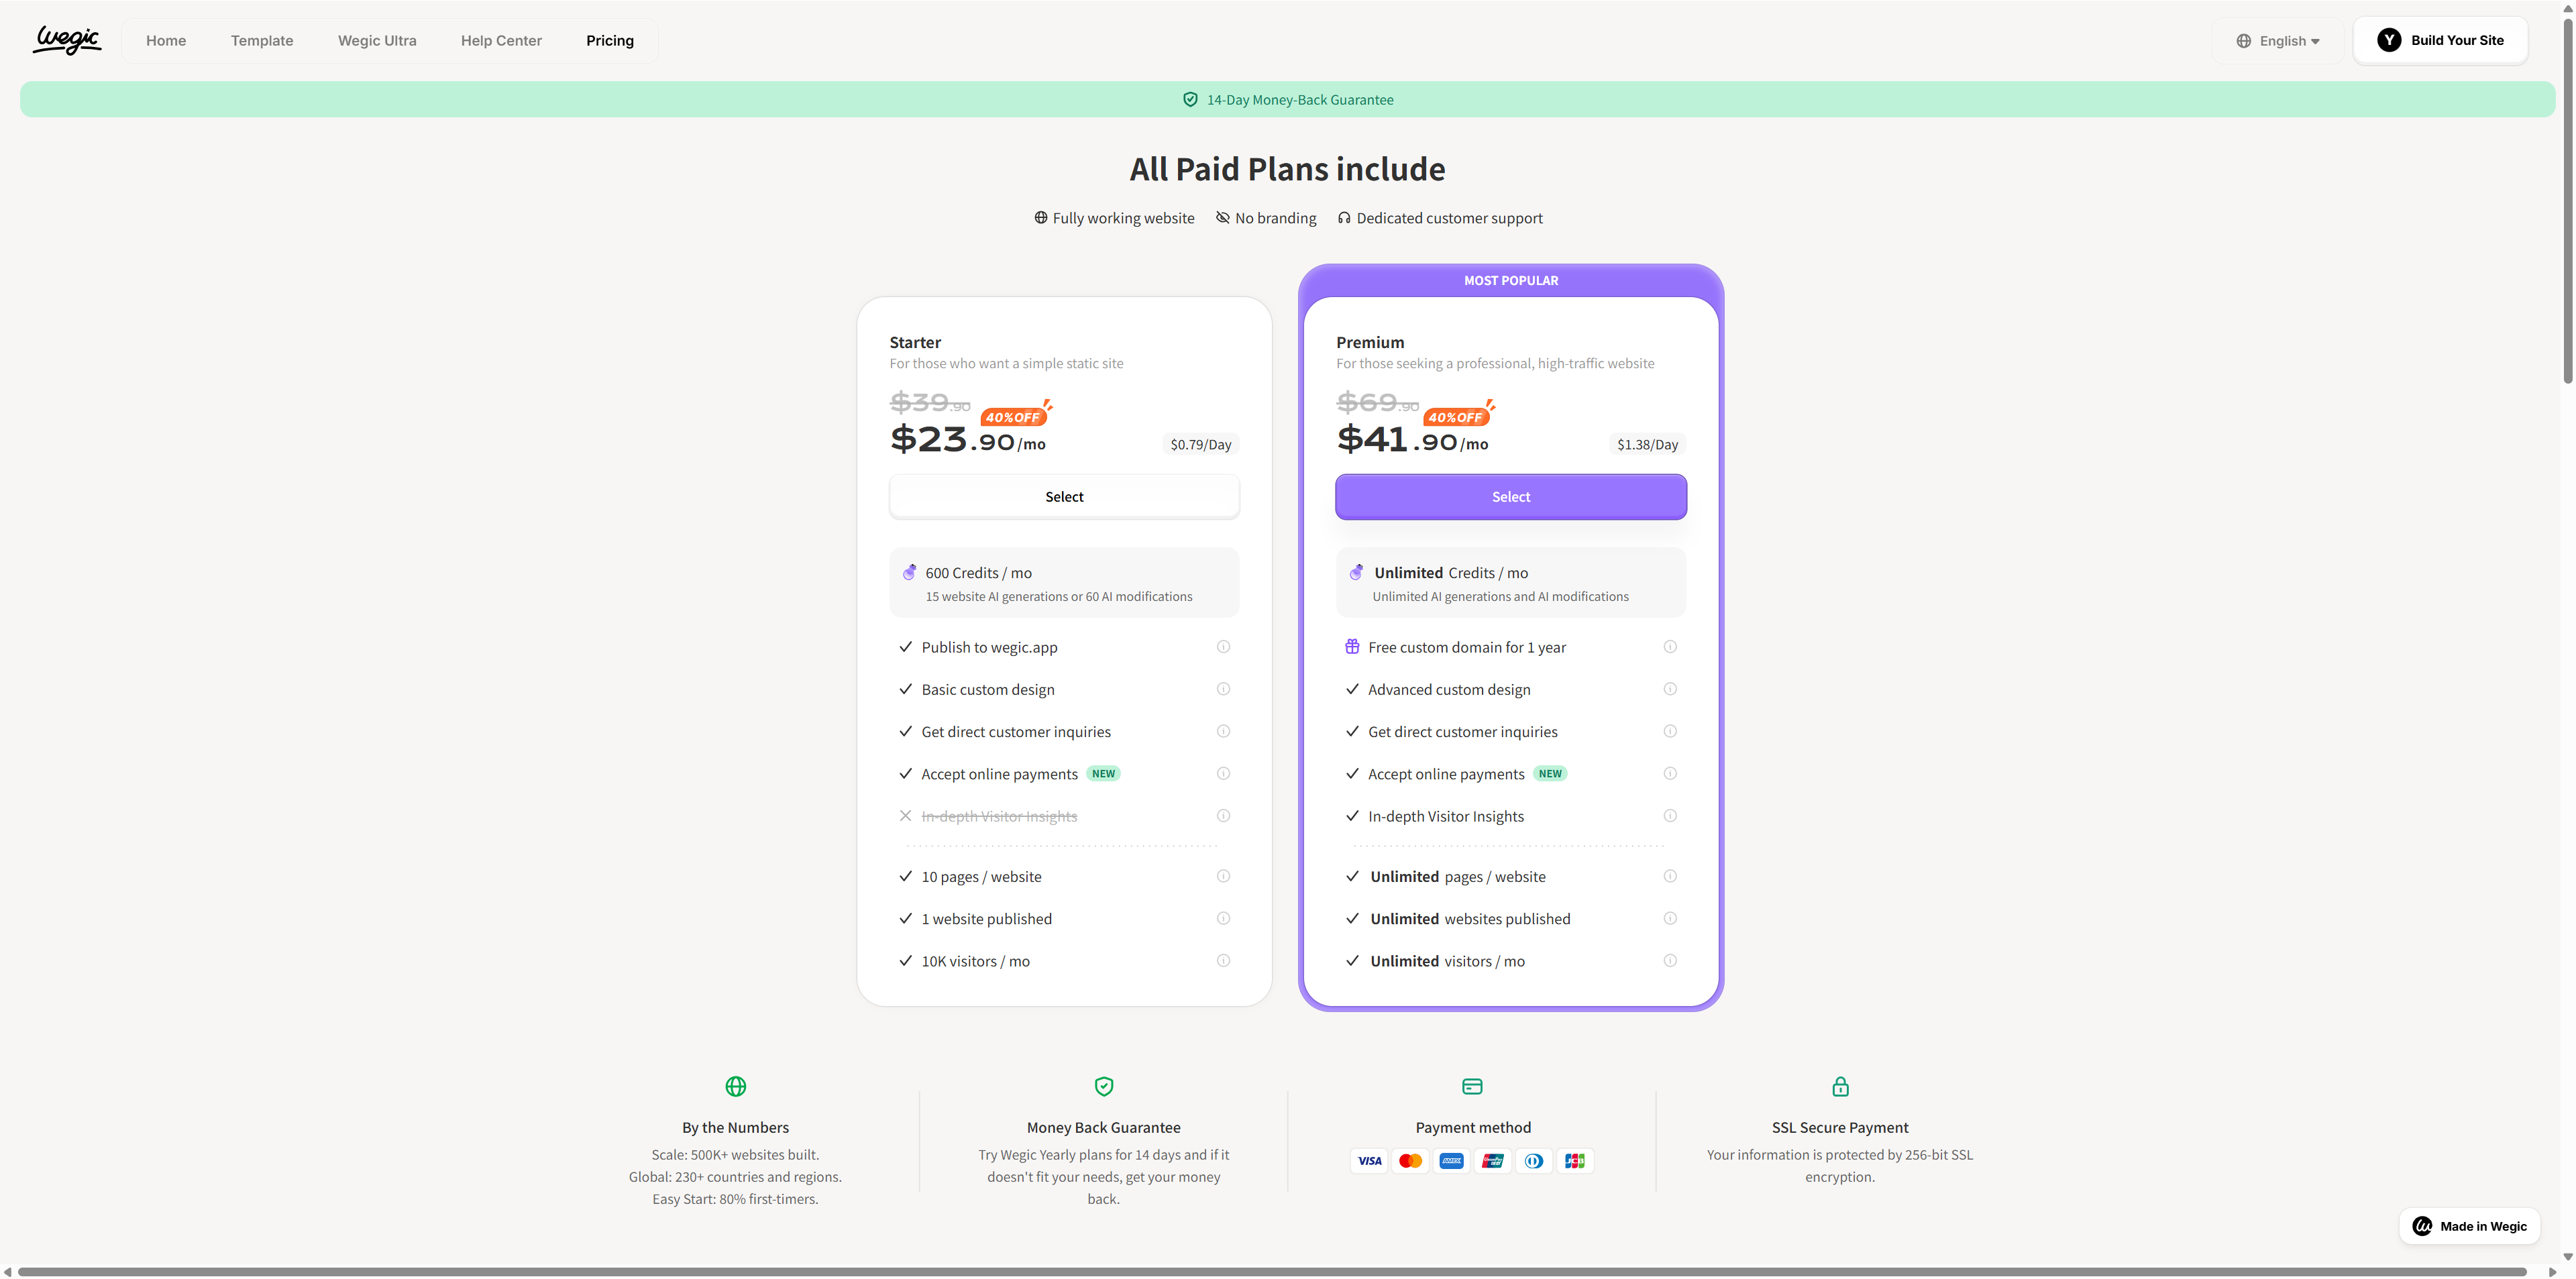Click info icon beside Basic custom design
The image size is (2576, 1279).
pos(1223,689)
